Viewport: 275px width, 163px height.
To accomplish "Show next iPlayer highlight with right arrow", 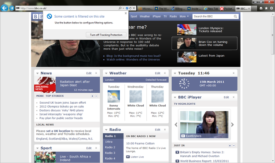I will [232, 125].
